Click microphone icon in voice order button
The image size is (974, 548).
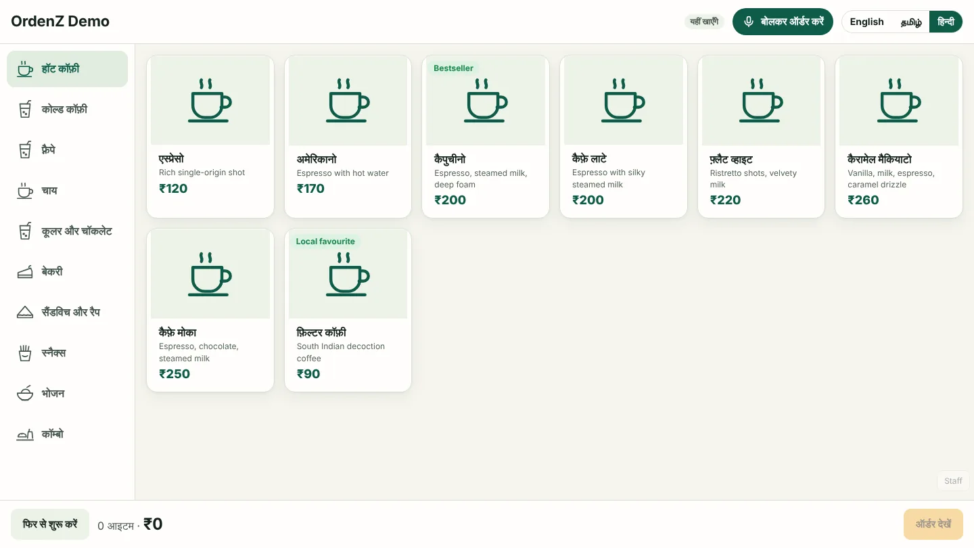pos(749,22)
